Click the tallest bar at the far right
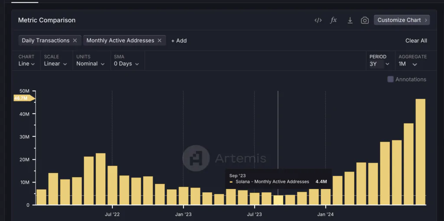The image size is (444, 221). [420, 152]
